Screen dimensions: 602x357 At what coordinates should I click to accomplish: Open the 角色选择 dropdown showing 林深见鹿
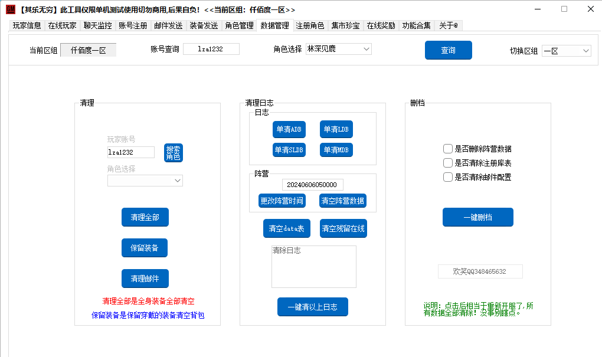[x=338, y=49]
